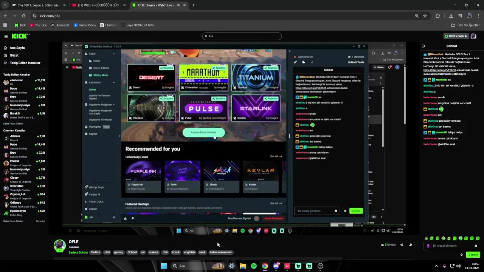The height and width of the screenshot is (272, 484).
Task: Click the viewer count 2 İzleyici
Action: tap(389, 245)
